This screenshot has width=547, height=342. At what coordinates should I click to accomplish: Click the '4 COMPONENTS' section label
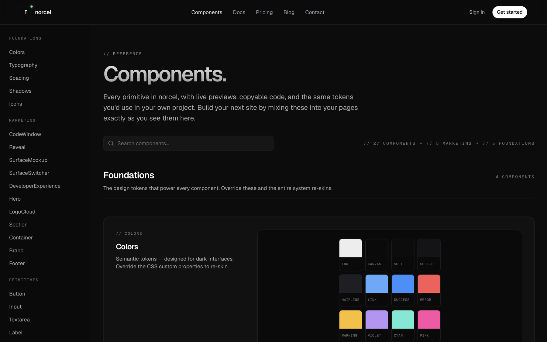click(x=515, y=177)
